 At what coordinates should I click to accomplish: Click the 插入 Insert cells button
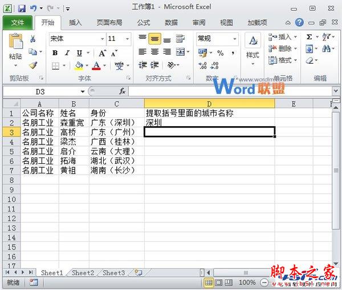point(283,37)
